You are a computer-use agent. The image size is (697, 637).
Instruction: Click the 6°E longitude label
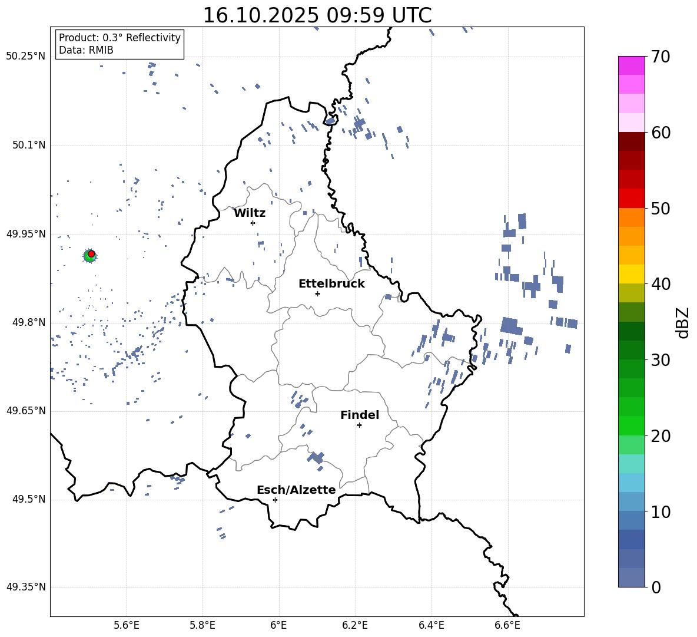click(x=278, y=625)
